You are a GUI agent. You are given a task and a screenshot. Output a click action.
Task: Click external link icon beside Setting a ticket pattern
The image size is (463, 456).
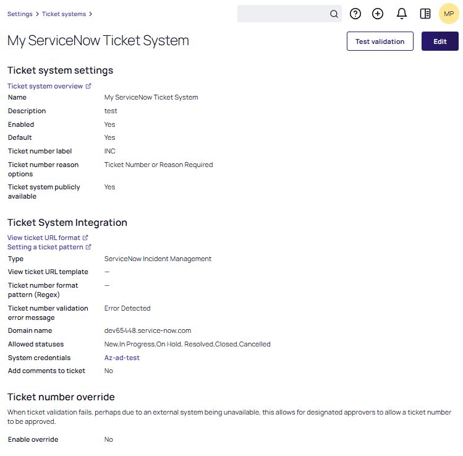(88, 247)
